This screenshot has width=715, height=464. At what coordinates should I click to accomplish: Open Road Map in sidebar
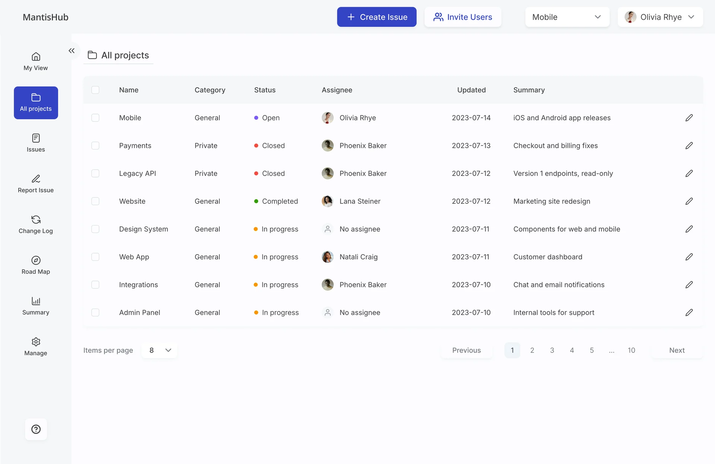[x=36, y=266]
